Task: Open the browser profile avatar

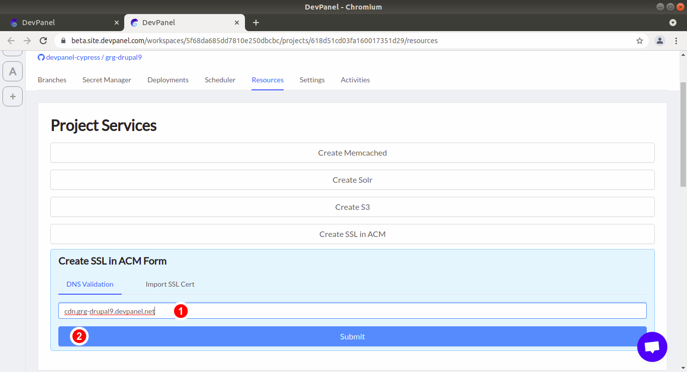Action: pos(659,41)
